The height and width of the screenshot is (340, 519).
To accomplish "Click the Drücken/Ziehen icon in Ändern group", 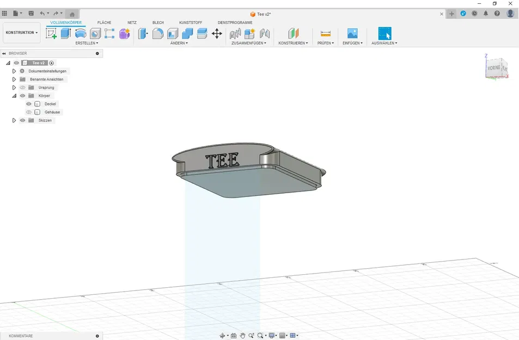I will [142, 33].
